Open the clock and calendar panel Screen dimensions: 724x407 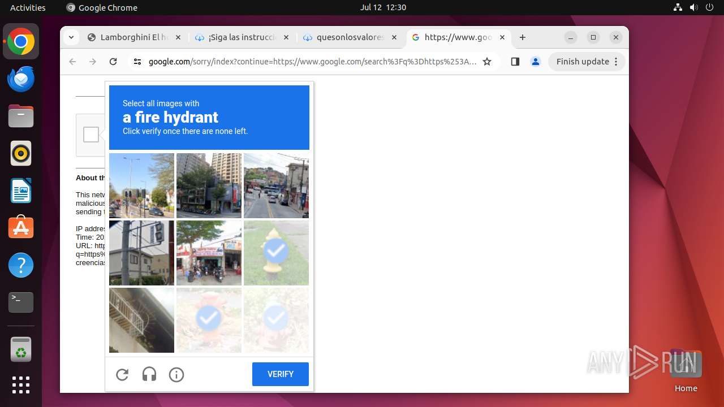383,7
